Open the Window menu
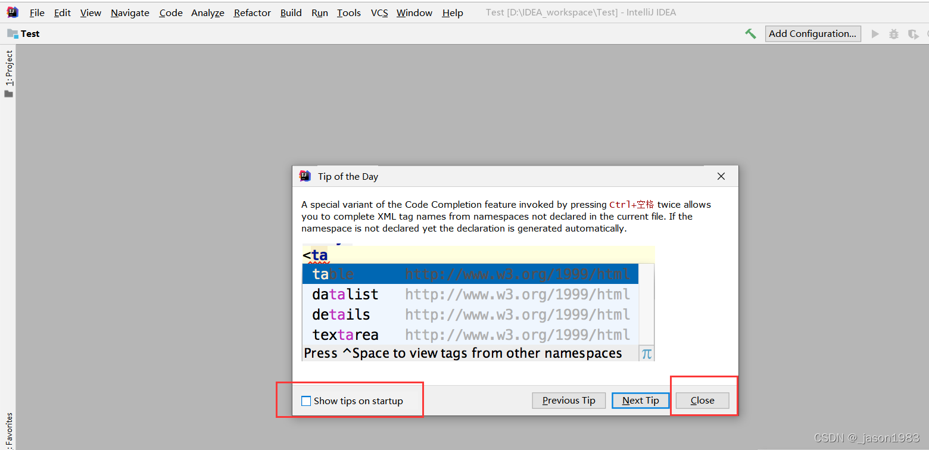Image resolution: width=929 pixels, height=450 pixels. click(x=414, y=12)
